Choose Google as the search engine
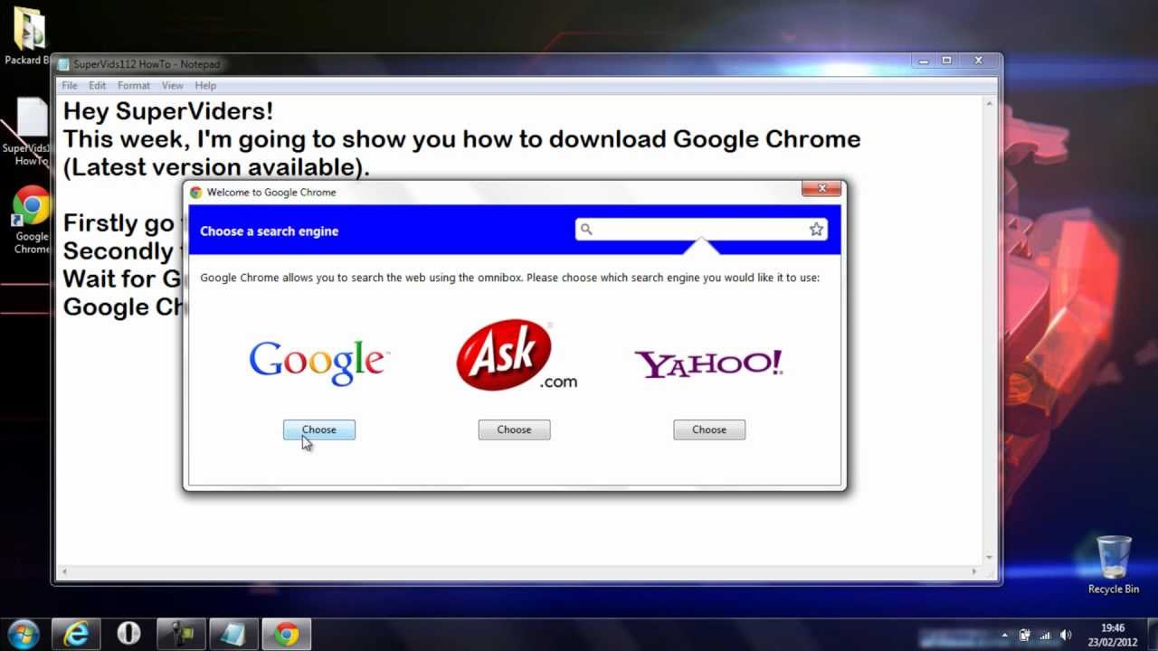Screen dimensions: 1158x651 coord(318,429)
